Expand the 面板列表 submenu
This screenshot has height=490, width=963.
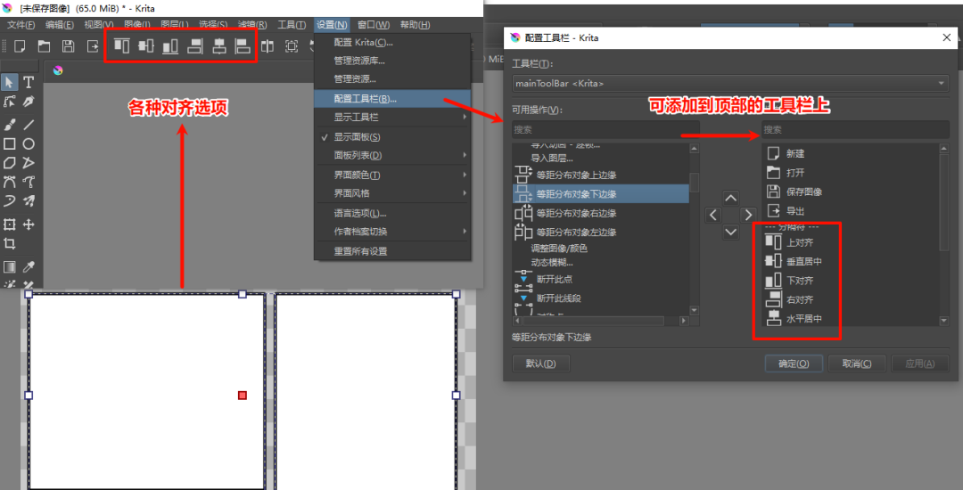(x=392, y=155)
